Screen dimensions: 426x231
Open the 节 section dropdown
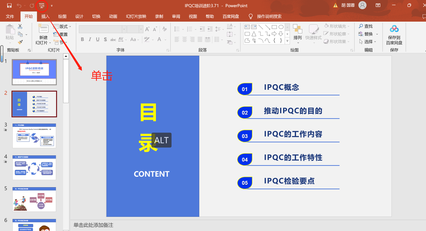[60, 43]
